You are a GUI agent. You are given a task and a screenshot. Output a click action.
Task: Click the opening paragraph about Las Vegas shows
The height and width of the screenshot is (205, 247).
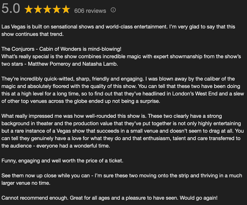[118, 30]
